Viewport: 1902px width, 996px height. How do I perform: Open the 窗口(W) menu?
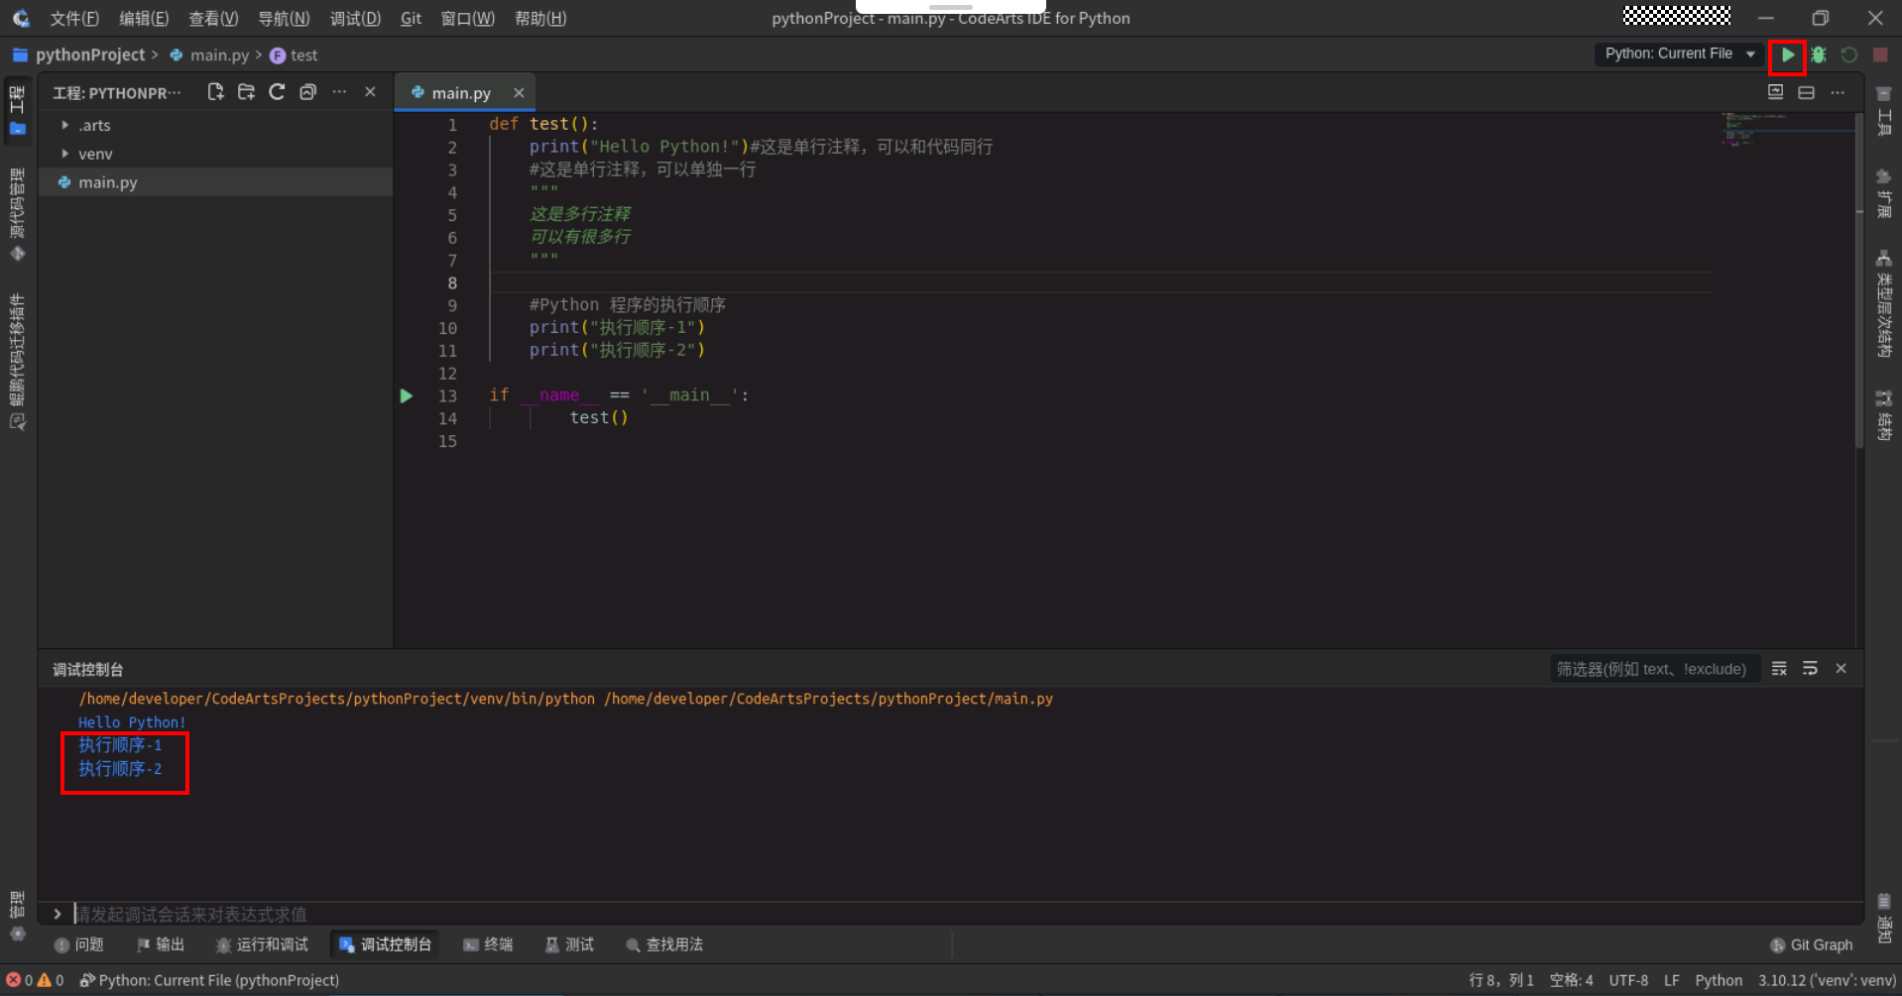click(x=467, y=18)
